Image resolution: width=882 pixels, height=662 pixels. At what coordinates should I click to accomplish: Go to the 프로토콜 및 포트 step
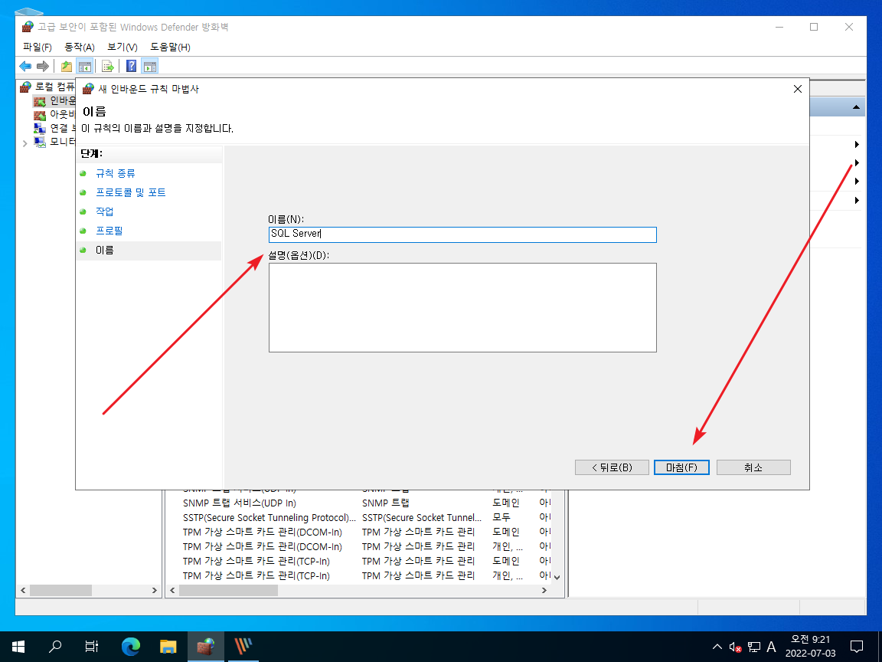click(130, 192)
